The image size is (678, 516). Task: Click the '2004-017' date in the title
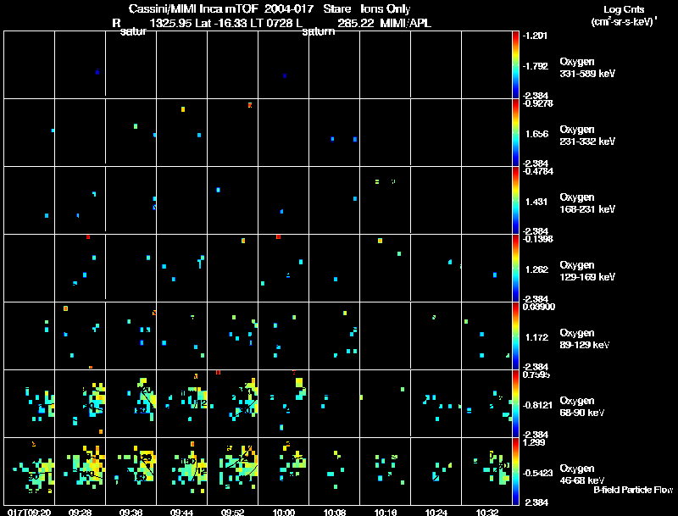click(x=289, y=9)
